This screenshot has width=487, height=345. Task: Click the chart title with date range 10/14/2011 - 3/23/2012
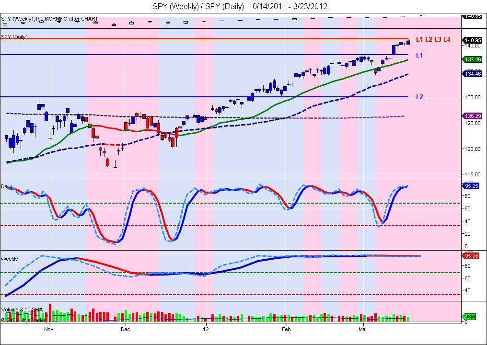click(240, 6)
